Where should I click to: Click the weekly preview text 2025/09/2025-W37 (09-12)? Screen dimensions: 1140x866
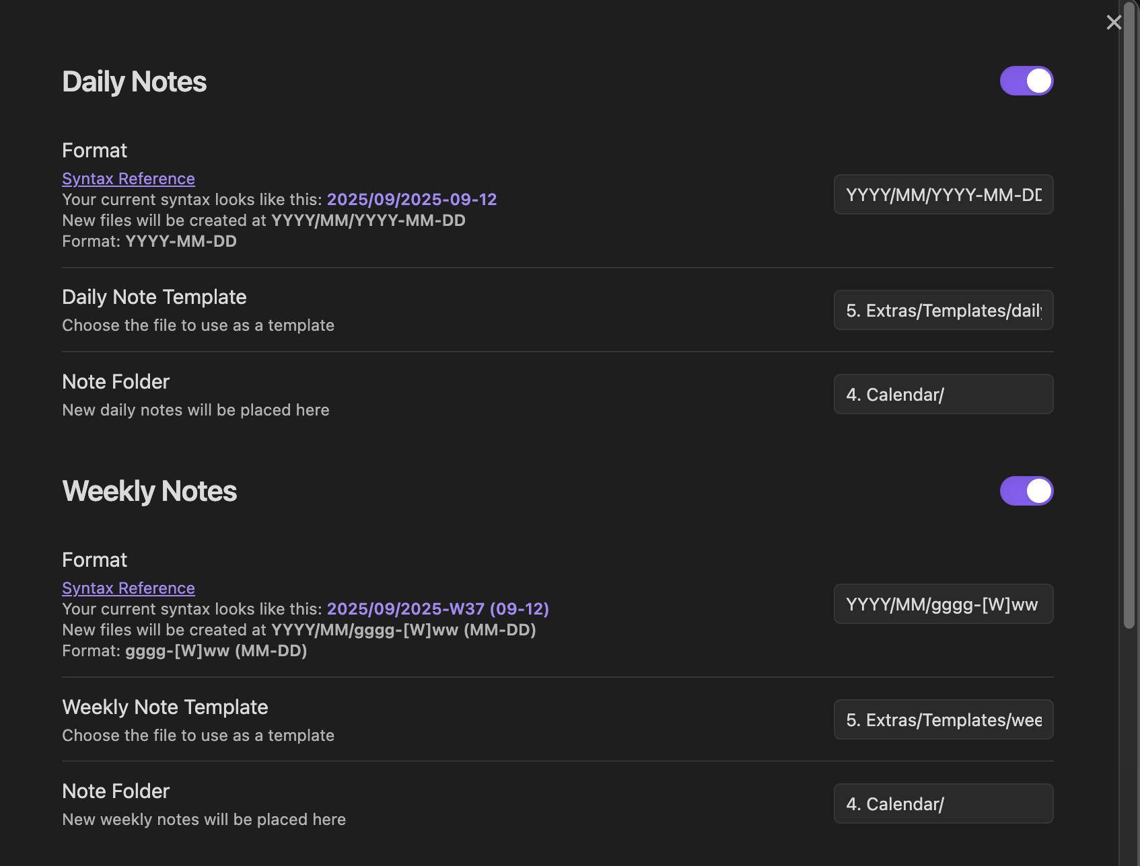[438, 609]
